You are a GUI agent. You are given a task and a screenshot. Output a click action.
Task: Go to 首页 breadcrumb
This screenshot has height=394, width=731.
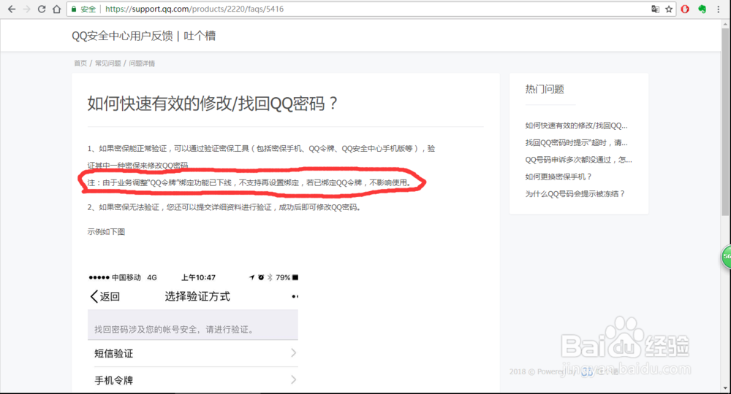pos(80,63)
